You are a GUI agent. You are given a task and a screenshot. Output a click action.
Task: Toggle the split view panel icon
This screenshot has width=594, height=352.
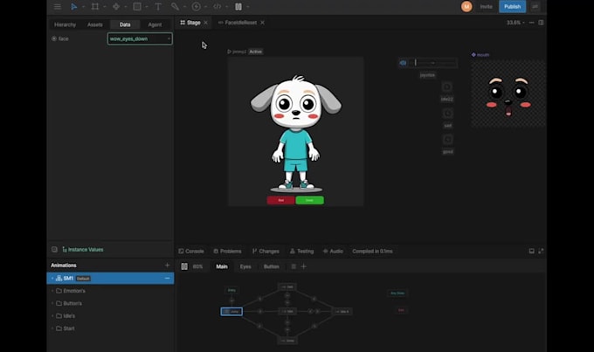541,23
